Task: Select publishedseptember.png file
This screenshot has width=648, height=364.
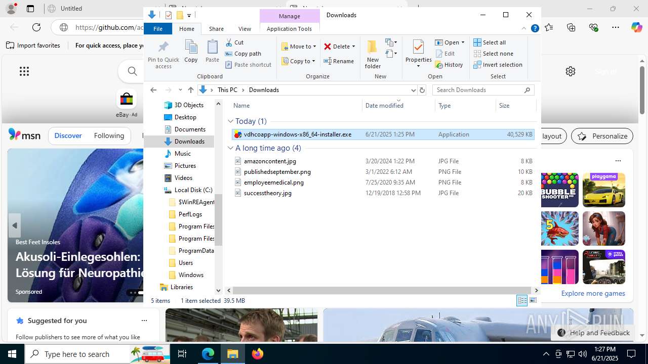Action: tap(277, 172)
